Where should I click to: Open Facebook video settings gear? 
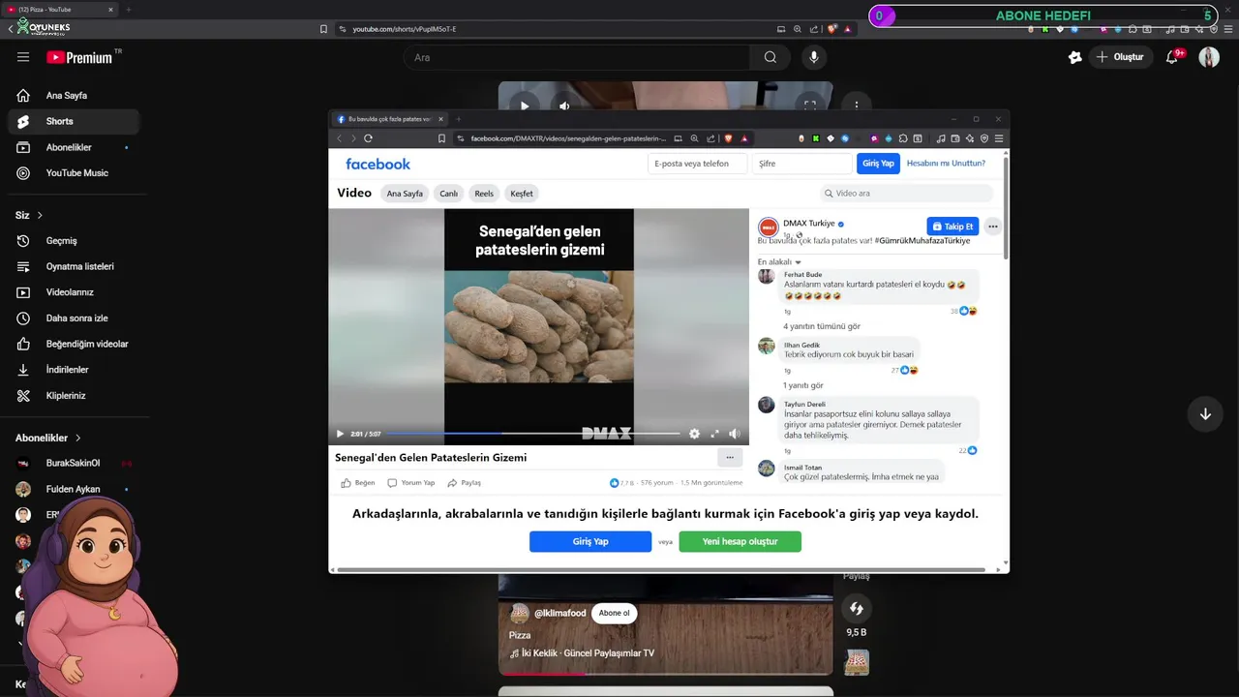(x=694, y=434)
